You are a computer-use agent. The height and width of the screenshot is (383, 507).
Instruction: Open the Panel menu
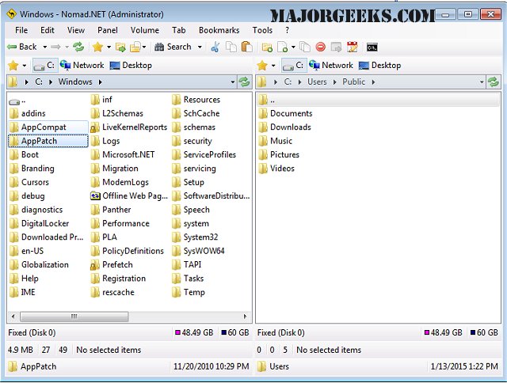tap(108, 30)
